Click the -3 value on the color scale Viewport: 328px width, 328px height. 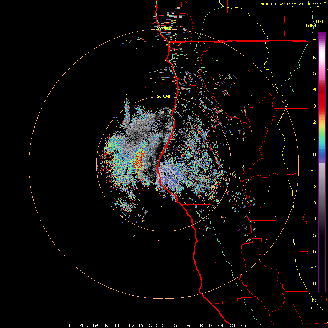[x=313, y=203]
